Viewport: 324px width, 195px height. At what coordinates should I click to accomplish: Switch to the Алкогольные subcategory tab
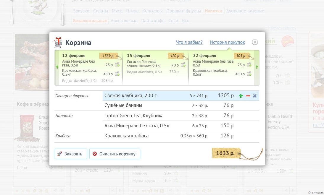pos(124,21)
